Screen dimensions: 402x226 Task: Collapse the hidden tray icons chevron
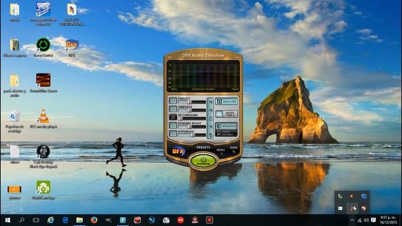pyautogui.click(x=352, y=220)
